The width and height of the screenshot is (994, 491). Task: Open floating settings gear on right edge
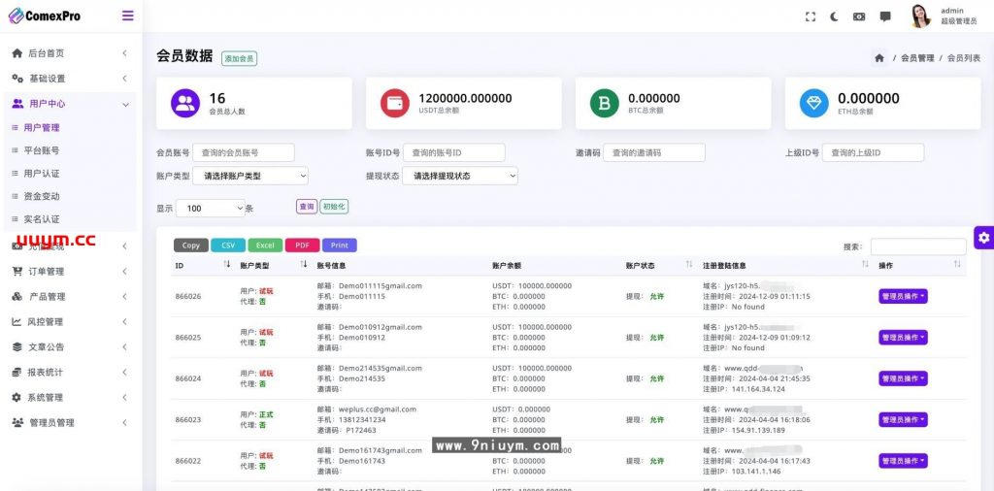click(x=983, y=238)
